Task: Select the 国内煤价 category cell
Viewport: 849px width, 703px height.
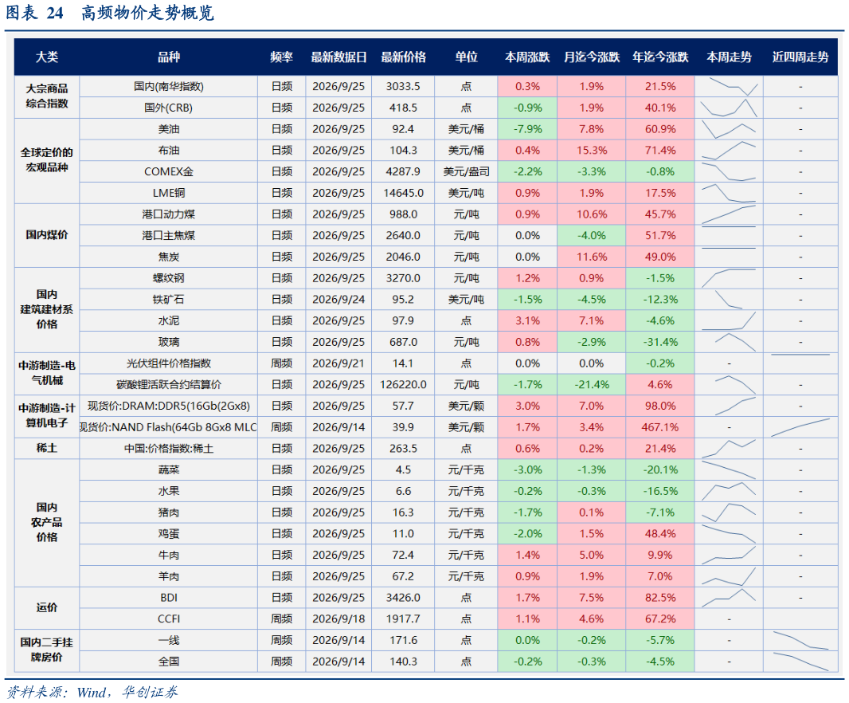Action: coord(47,234)
